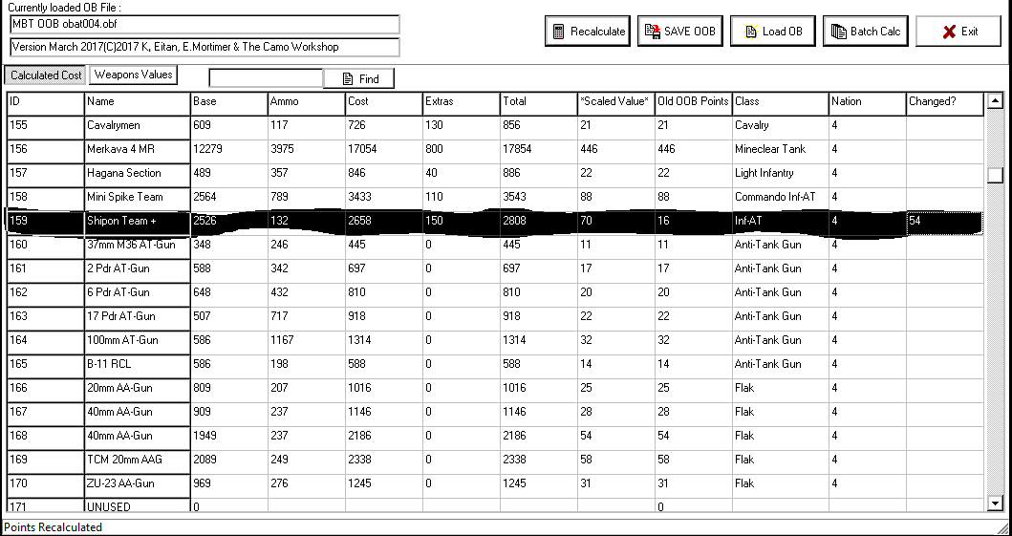Select the Calculated Cost tab
Viewport: 1012px width, 536px height.
coord(45,75)
